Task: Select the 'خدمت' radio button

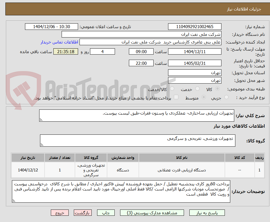Action: (197, 89)
